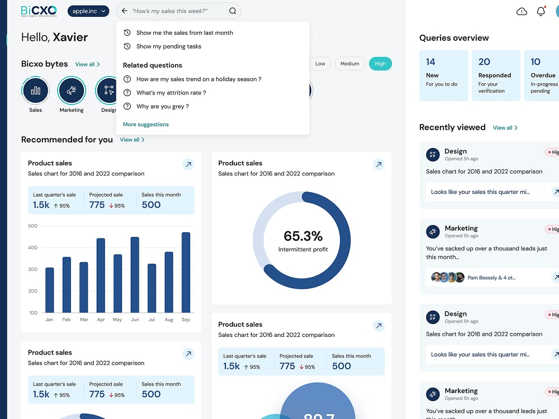Select the Low priority filter
The height and width of the screenshot is (419, 559).
tap(320, 64)
